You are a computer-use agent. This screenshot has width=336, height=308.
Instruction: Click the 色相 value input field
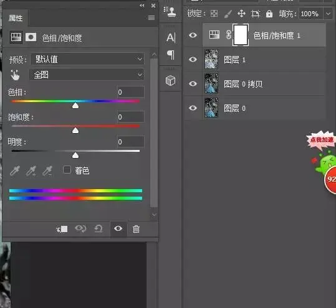(131, 92)
